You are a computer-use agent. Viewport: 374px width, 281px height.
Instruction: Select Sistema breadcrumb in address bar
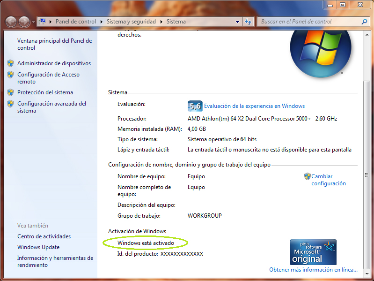click(176, 22)
